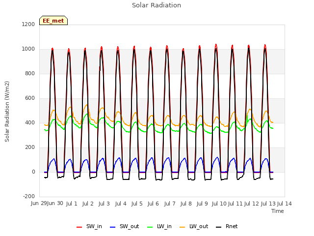Toggle the Rnet legend entry
Image resolution: width=314 pixels, height=236 pixels.
(x=227, y=227)
